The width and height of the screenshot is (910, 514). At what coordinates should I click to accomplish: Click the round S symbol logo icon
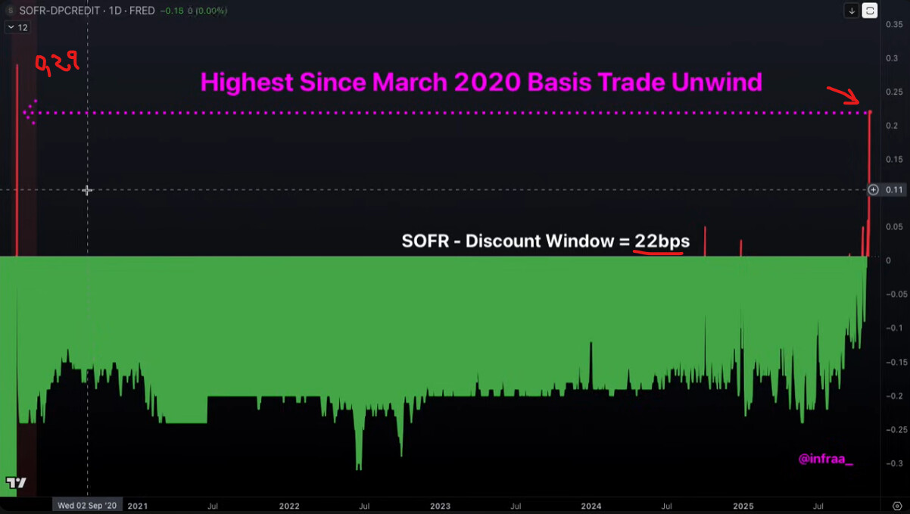(11, 11)
